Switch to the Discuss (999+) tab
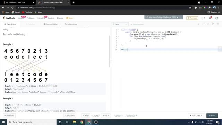The width and height of the screenshot is (222, 125). point(51,24)
